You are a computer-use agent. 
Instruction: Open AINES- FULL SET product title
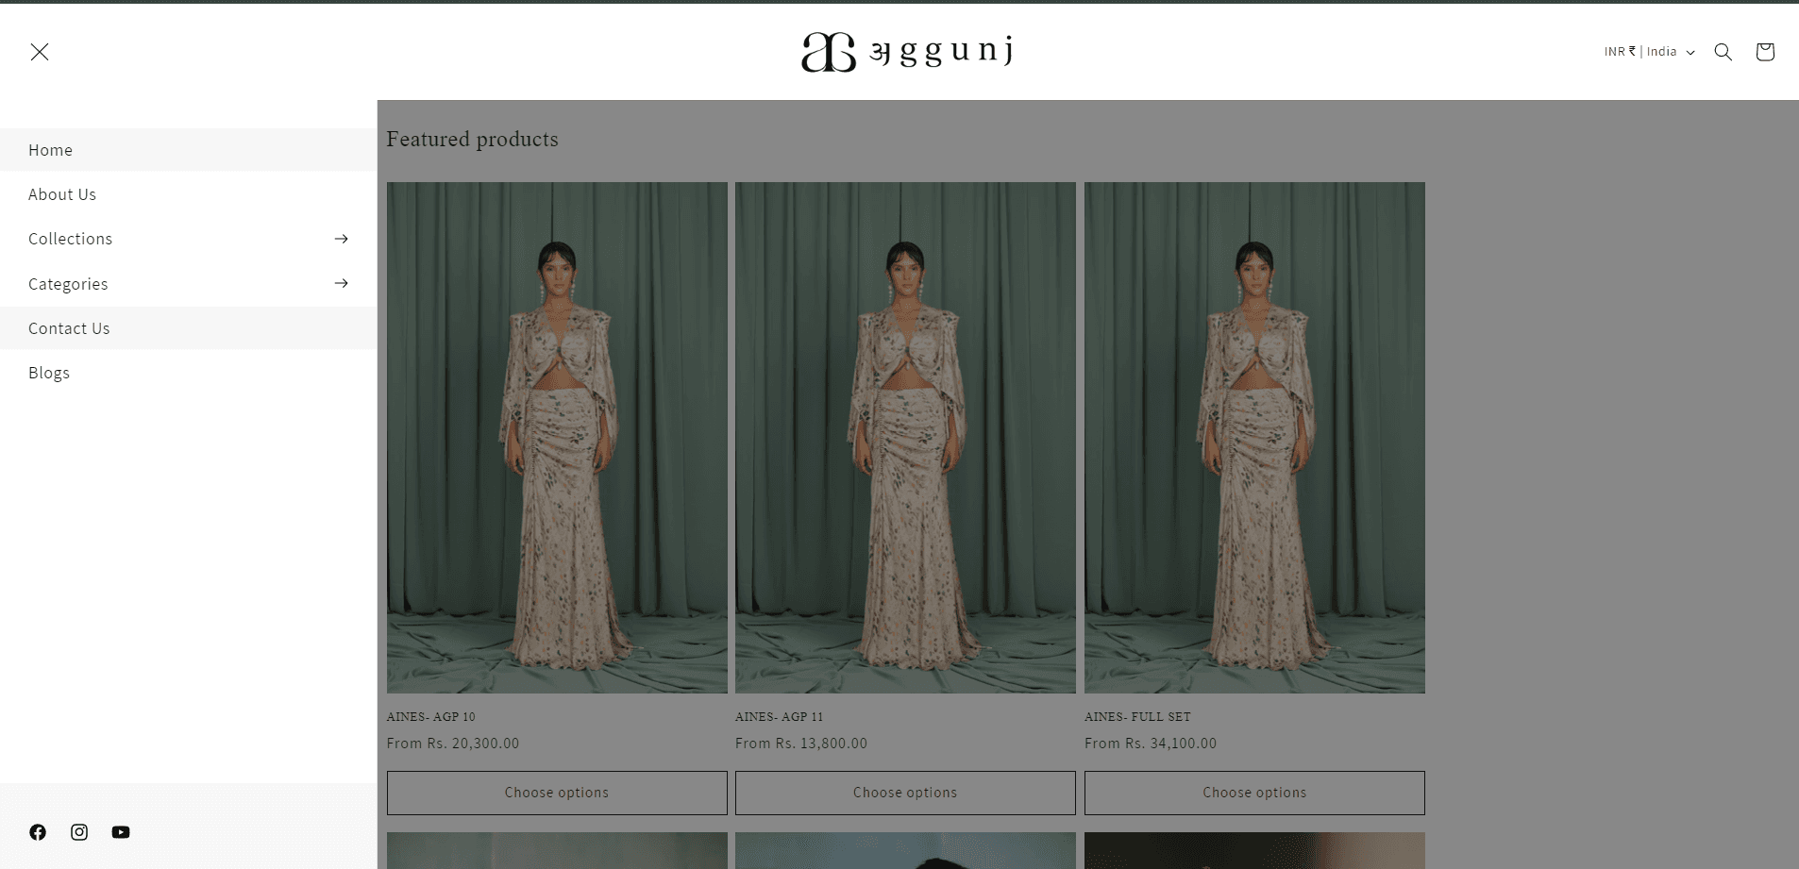tap(1137, 717)
